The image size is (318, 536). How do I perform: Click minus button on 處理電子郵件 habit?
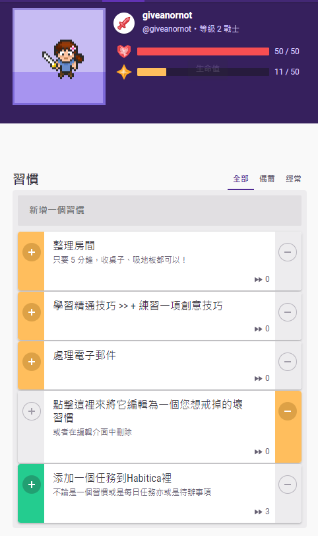(x=288, y=362)
